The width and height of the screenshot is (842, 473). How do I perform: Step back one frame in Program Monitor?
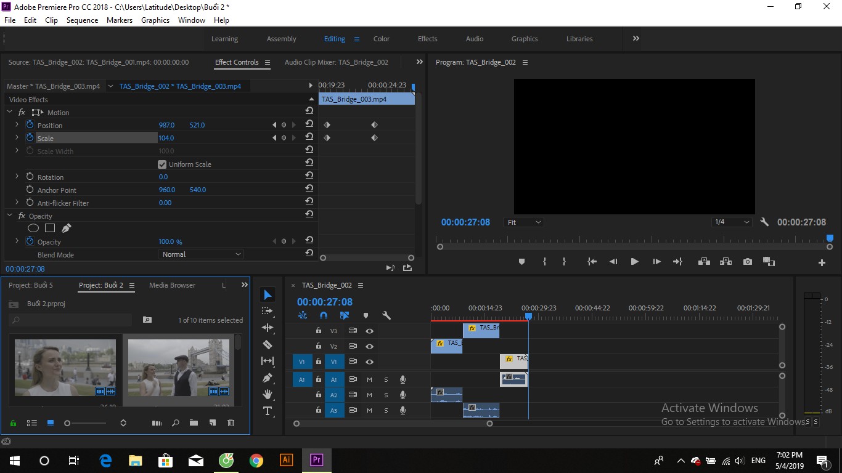(613, 262)
